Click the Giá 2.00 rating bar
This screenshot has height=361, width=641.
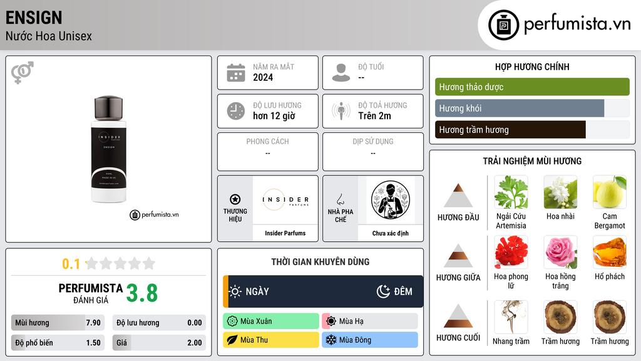coord(159,343)
